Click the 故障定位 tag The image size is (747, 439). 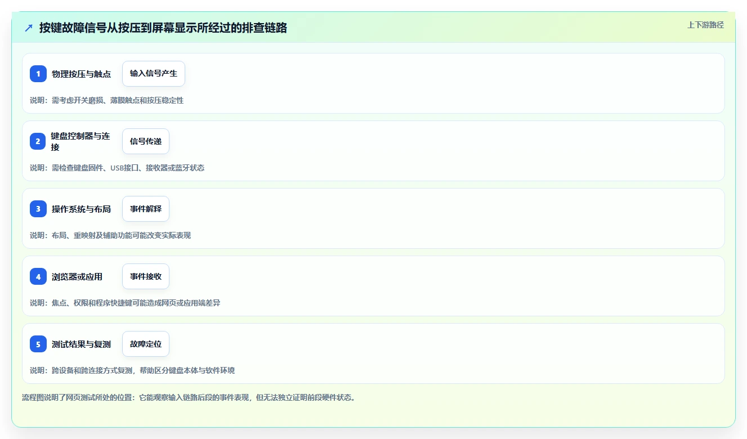pos(146,344)
